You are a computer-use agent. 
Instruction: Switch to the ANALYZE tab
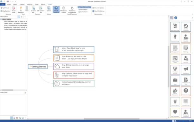coord(30,4)
